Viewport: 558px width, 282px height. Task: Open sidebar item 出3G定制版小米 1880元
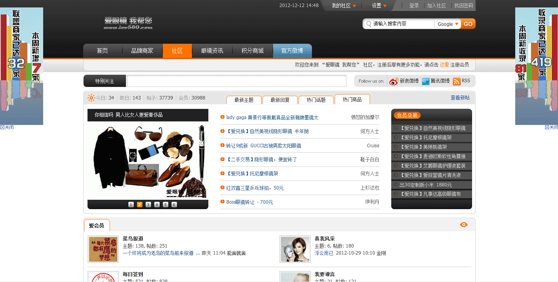[x=426, y=185]
